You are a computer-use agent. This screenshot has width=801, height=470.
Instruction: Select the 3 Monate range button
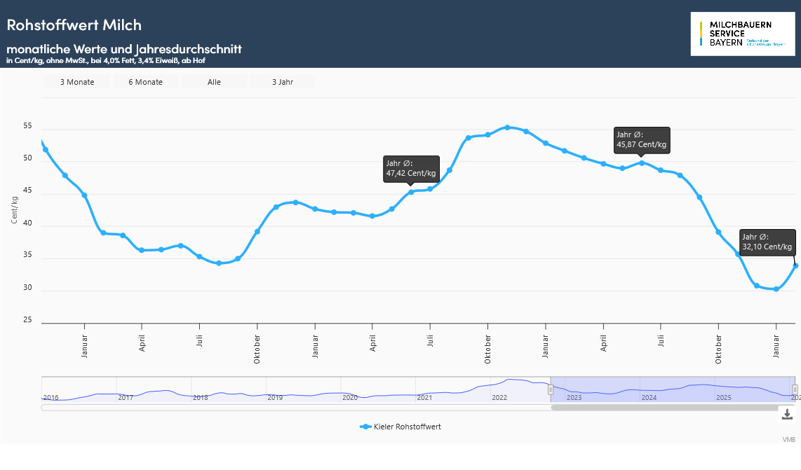click(77, 82)
